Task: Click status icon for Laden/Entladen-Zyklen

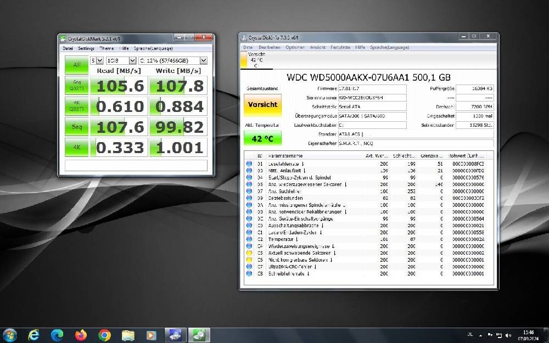Action: coord(249,232)
